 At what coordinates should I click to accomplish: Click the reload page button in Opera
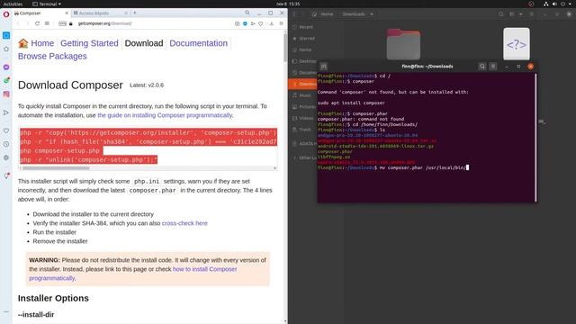coord(37,23)
